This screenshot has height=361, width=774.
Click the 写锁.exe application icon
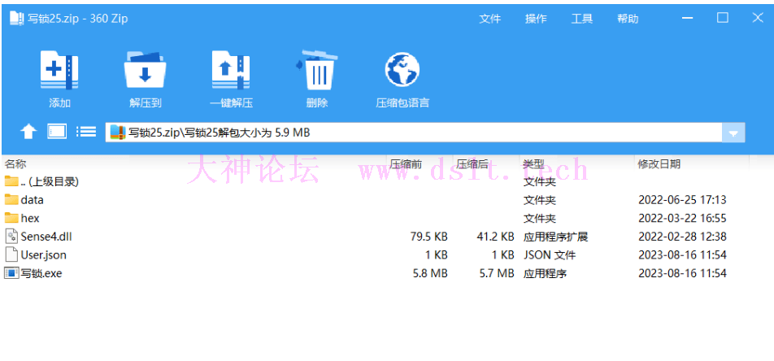click(11, 272)
